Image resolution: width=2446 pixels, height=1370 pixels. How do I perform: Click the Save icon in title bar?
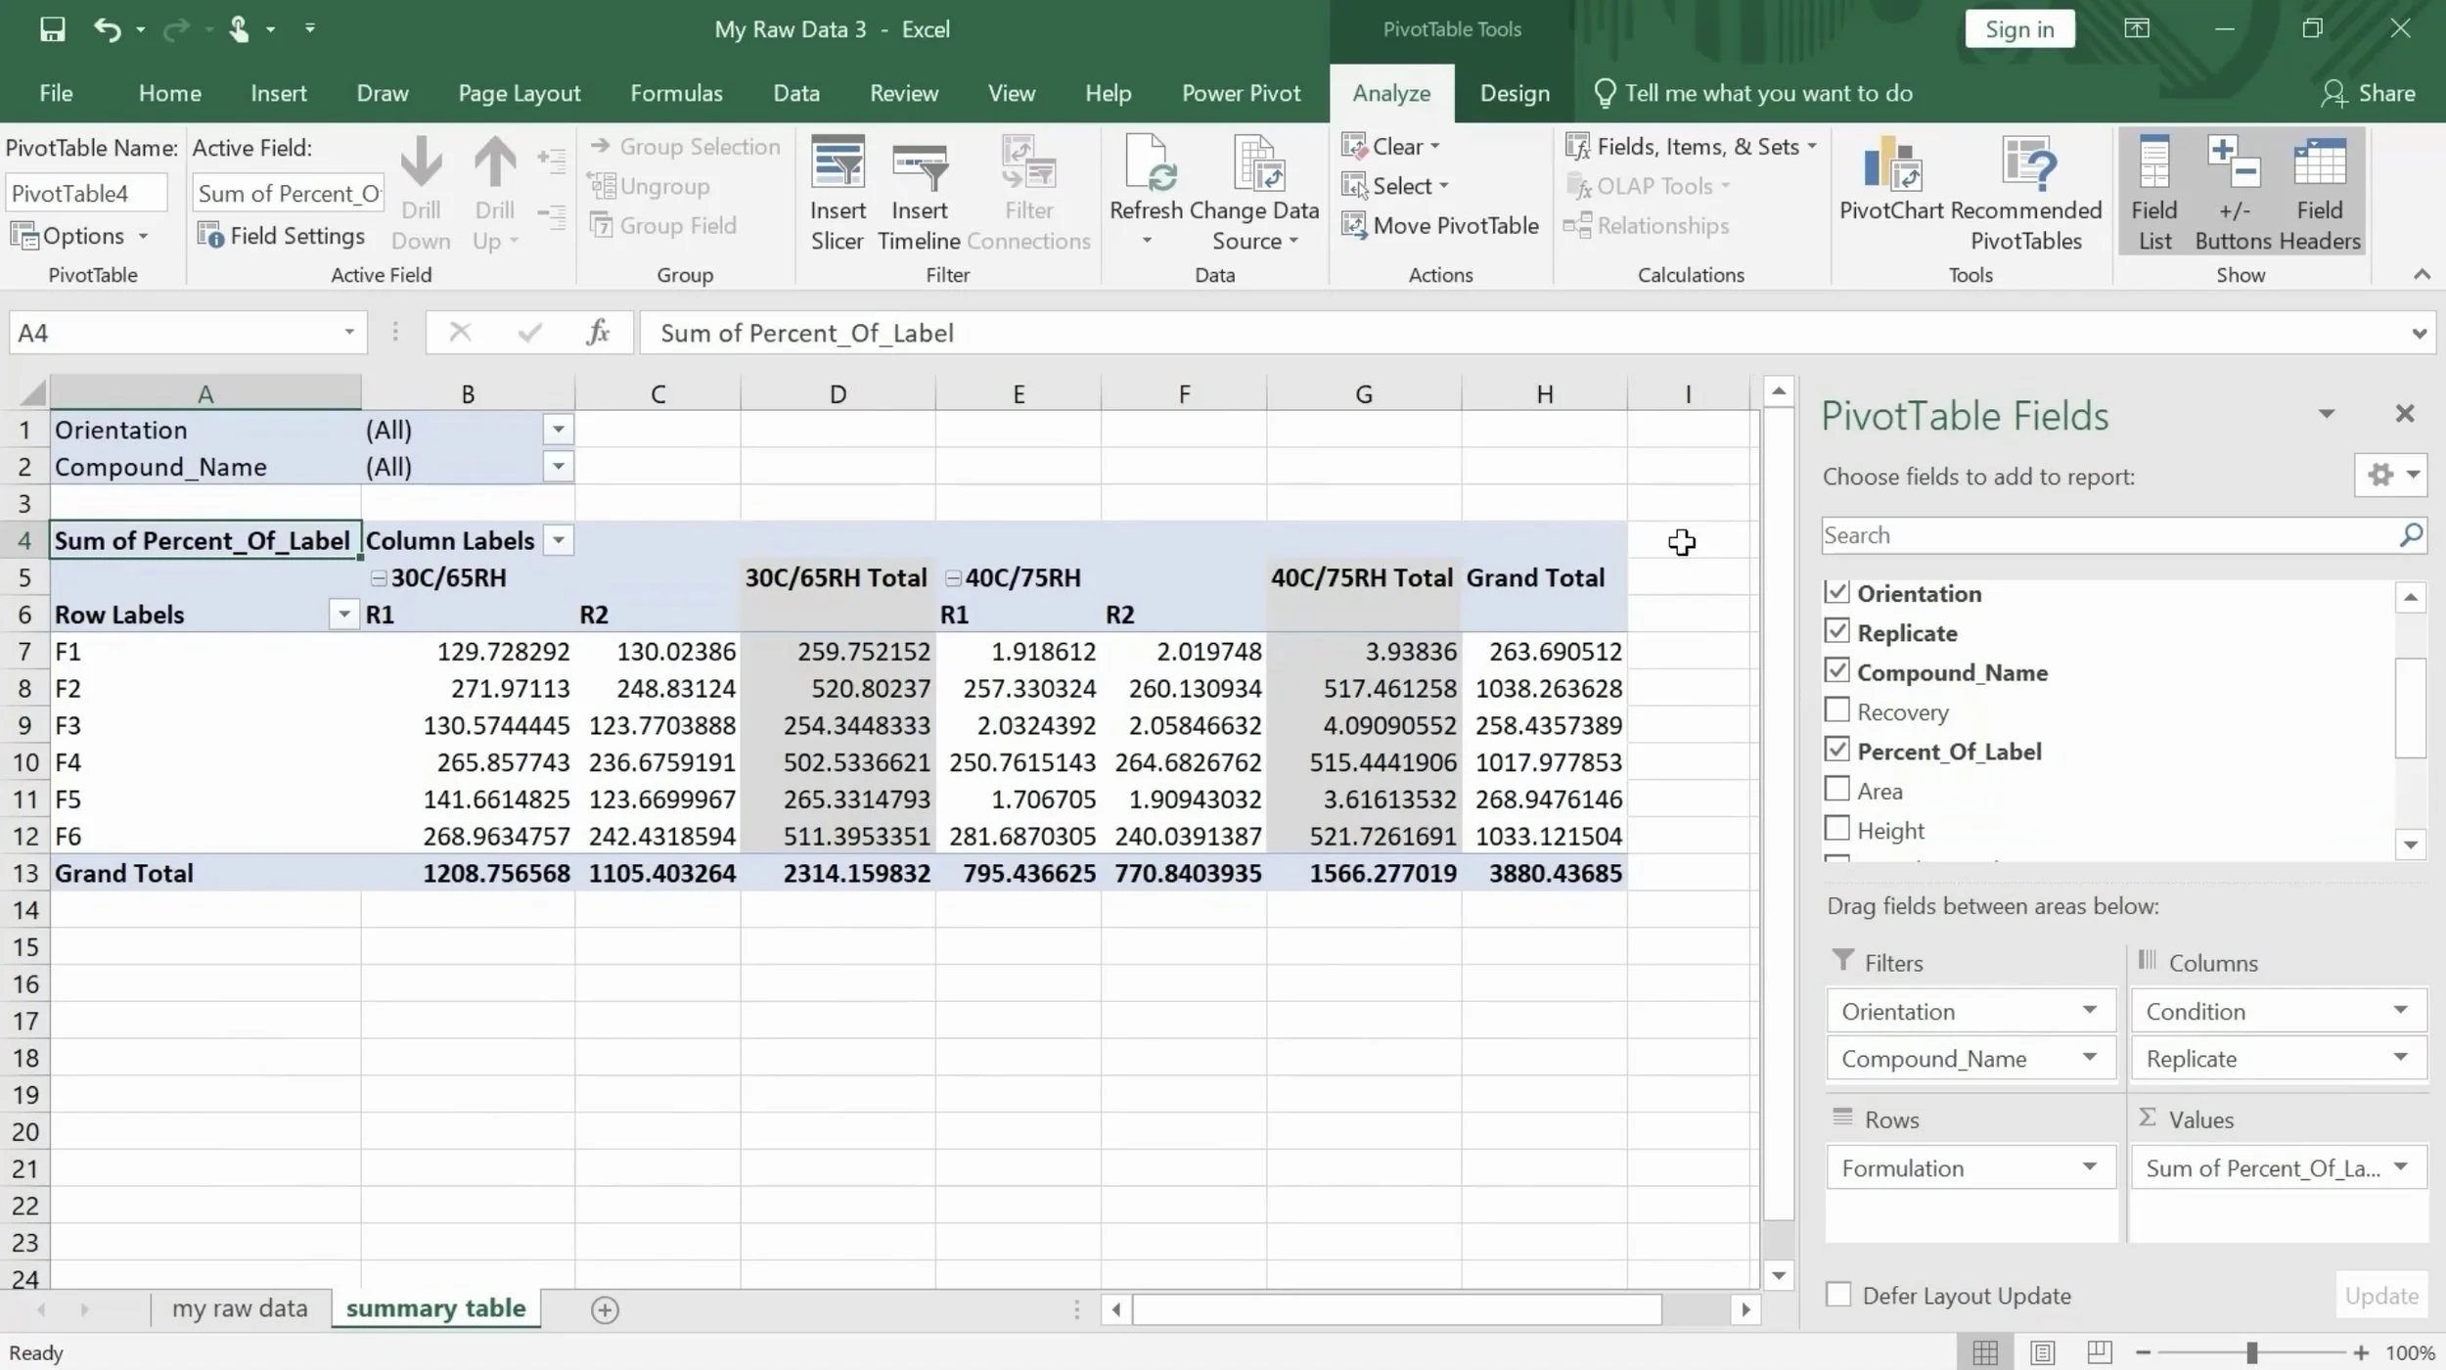point(52,29)
